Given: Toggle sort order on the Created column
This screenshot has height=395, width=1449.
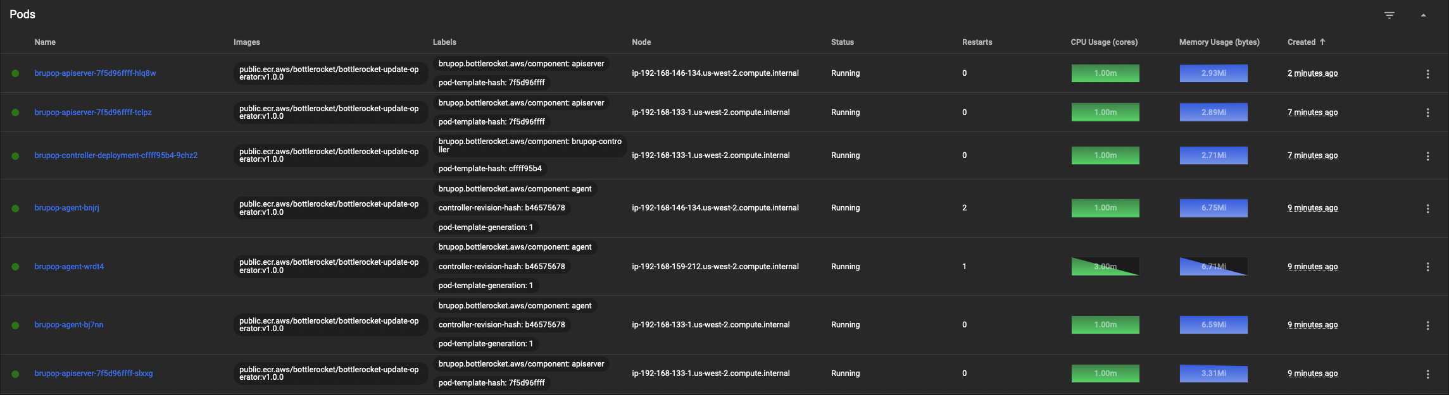Looking at the screenshot, I should pyautogui.click(x=1305, y=42).
